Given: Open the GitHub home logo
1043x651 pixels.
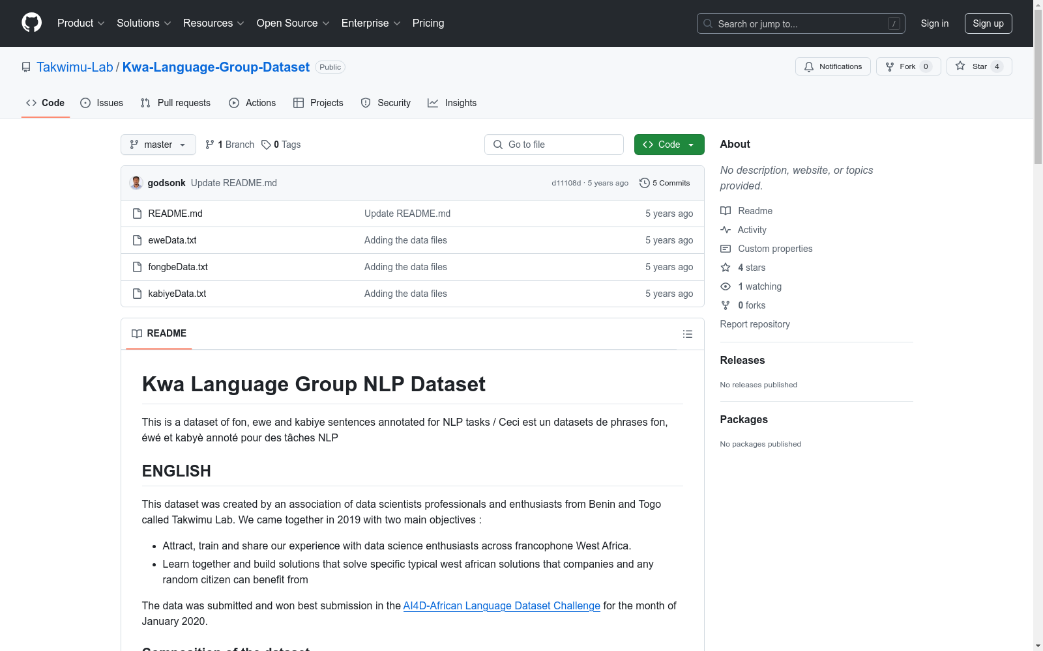Looking at the screenshot, I should [x=31, y=23].
